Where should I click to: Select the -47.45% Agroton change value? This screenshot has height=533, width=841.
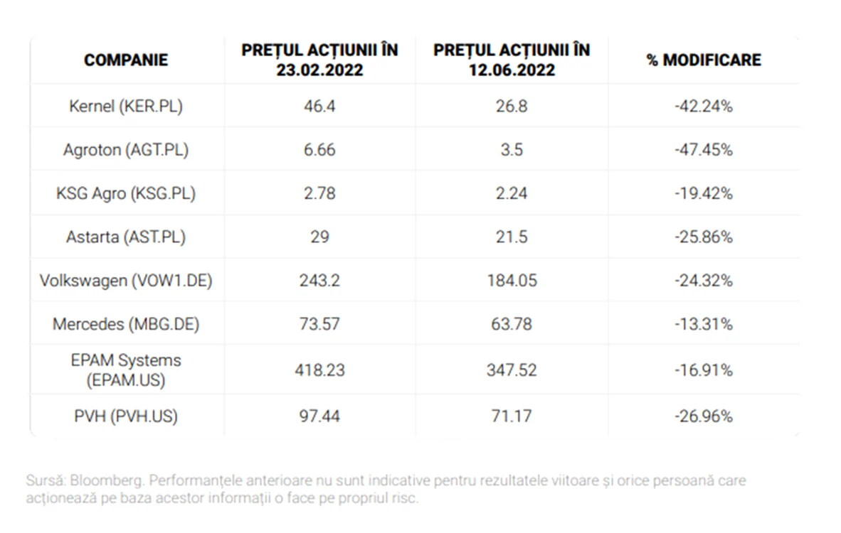pyautogui.click(x=704, y=149)
